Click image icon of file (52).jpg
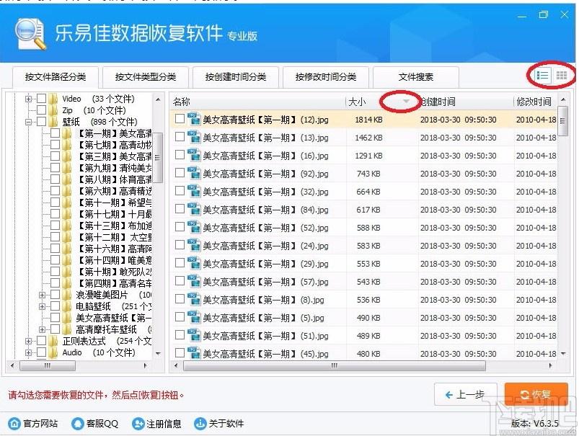The width and height of the screenshot is (579, 436). coord(193,228)
